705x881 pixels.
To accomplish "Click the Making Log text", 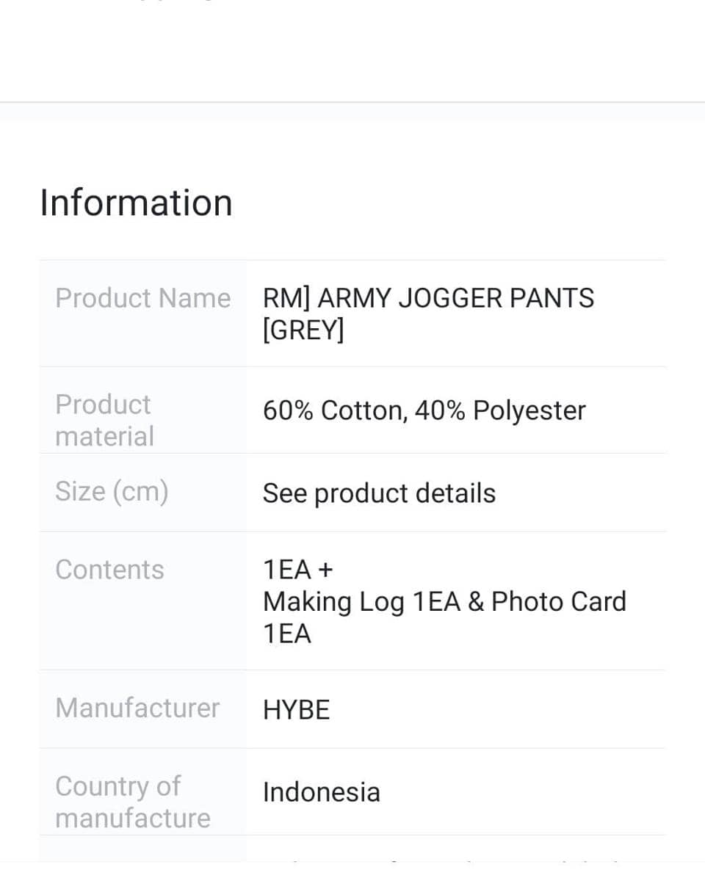I will pos(333,602).
